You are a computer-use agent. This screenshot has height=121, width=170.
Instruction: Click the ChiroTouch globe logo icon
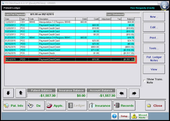point(164,6)
